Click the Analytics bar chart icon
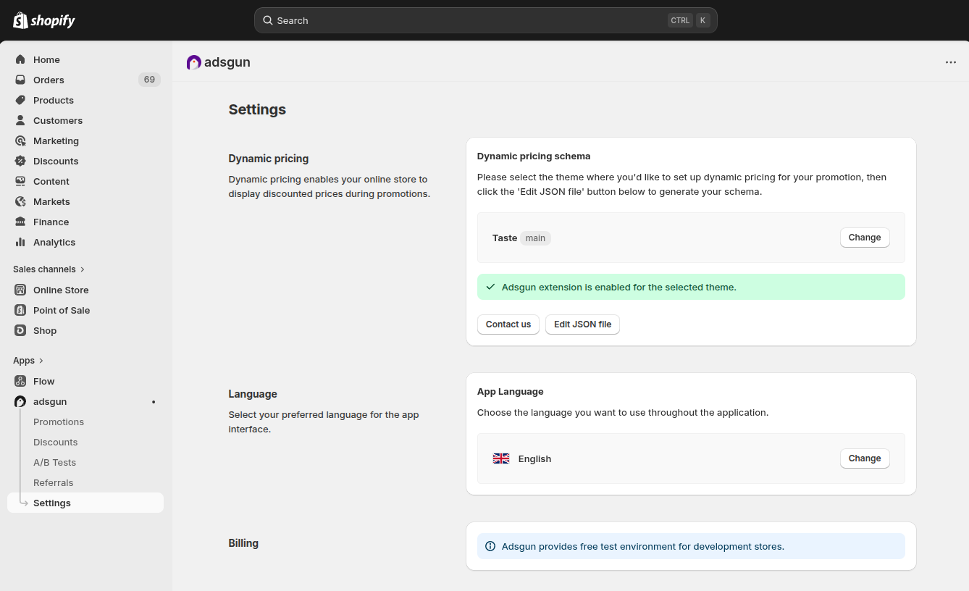This screenshot has height=591, width=969. (20, 242)
